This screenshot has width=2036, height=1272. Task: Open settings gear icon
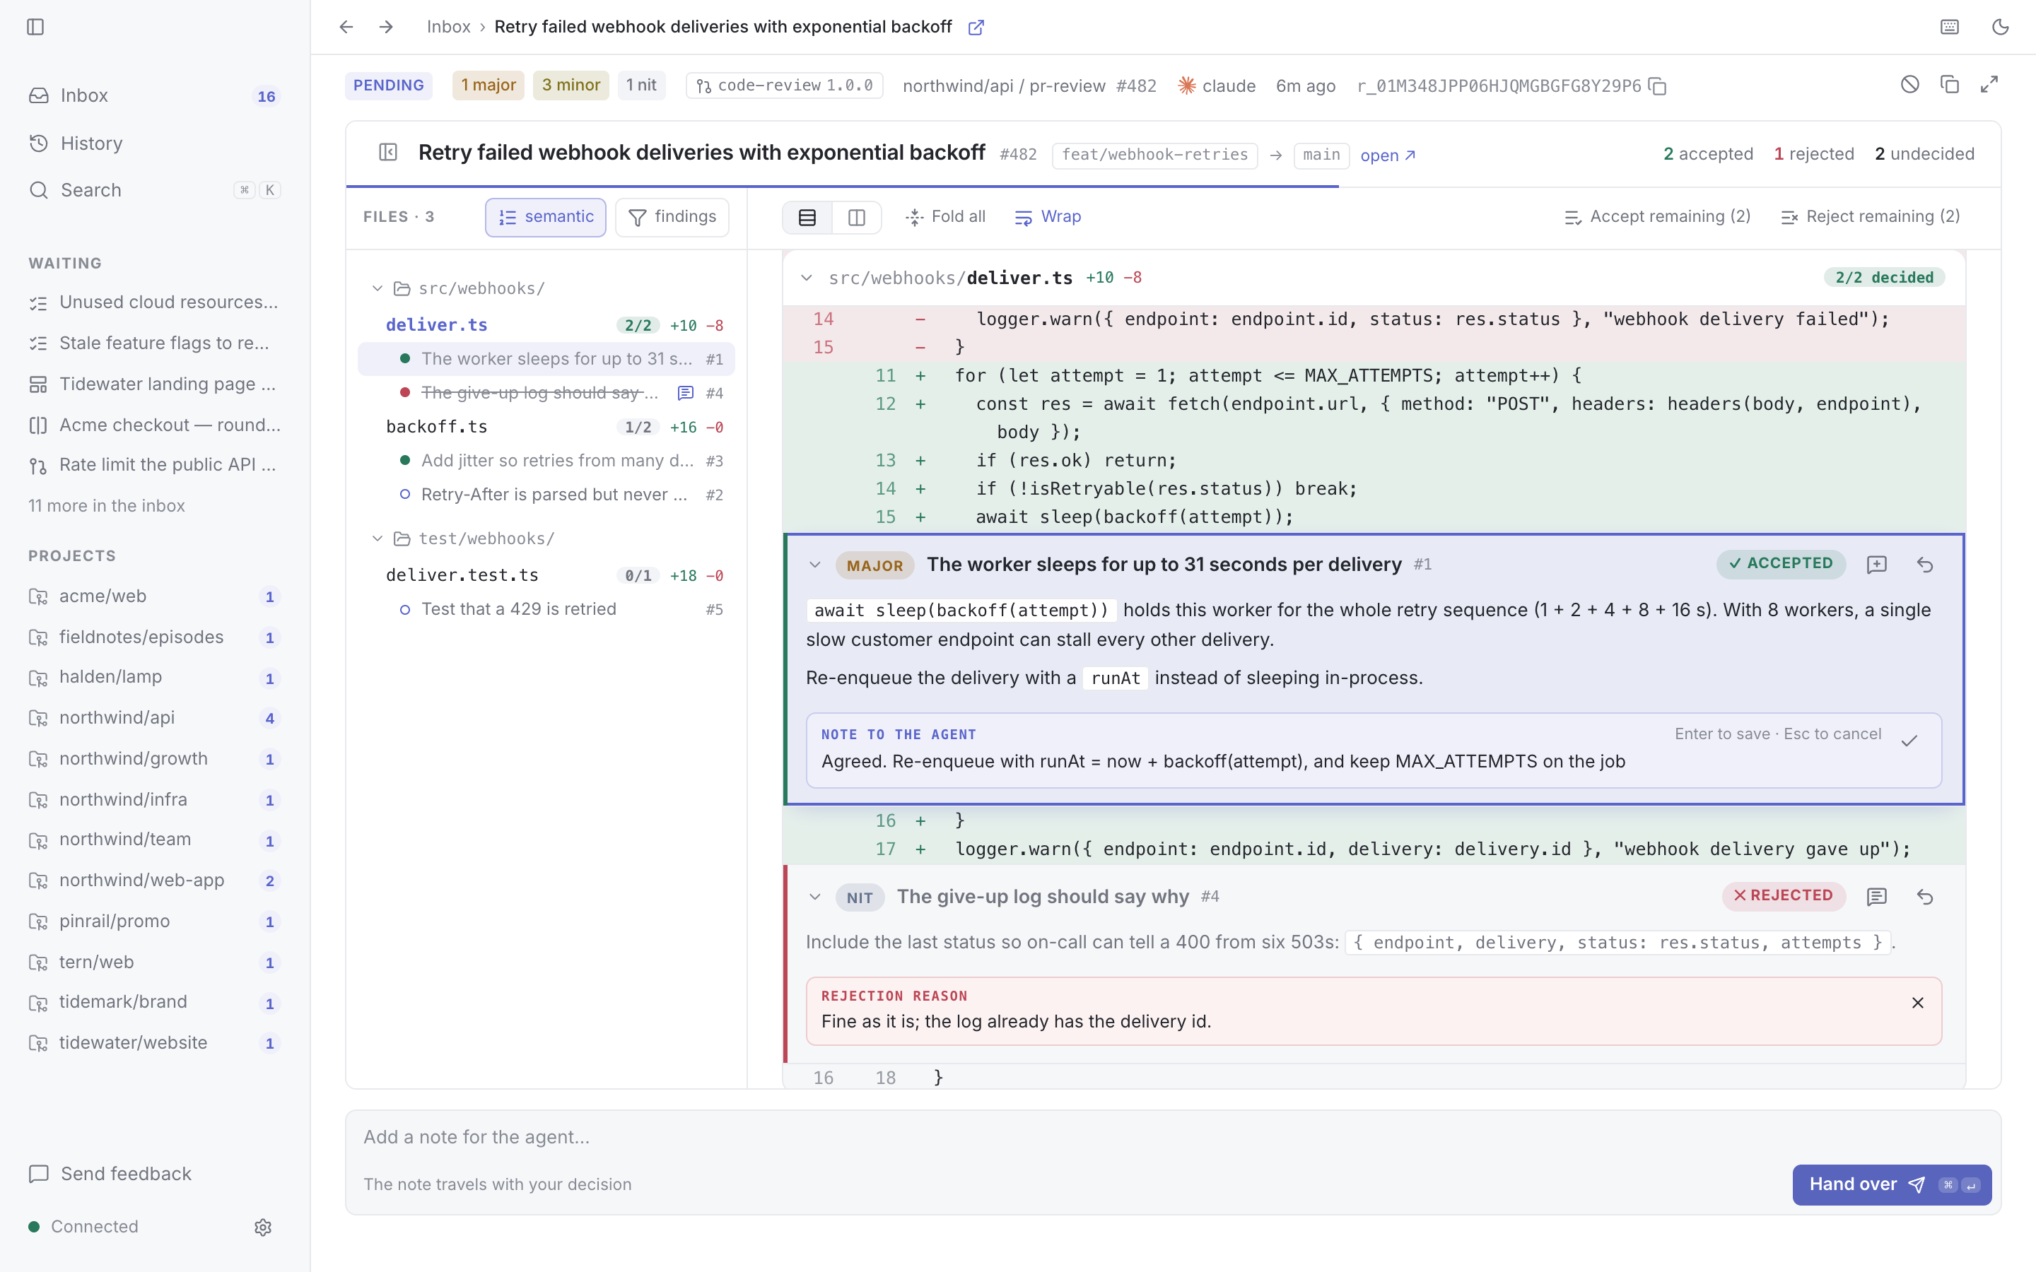pyautogui.click(x=262, y=1227)
